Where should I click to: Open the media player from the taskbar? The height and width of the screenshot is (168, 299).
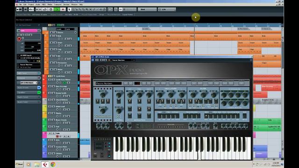(x=28, y=164)
